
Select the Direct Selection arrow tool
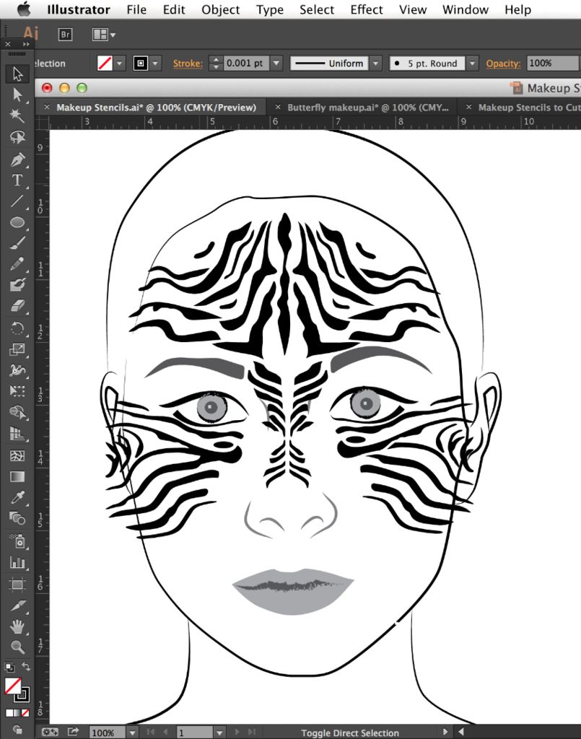tap(17, 95)
